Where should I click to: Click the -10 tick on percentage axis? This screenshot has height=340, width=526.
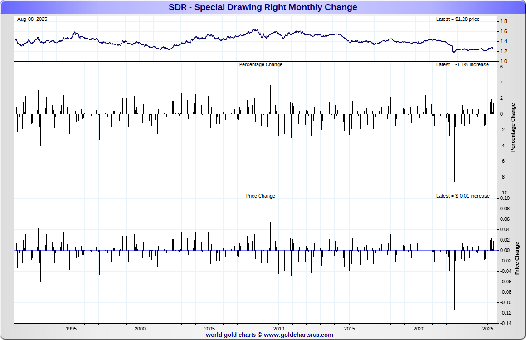pos(503,193)
